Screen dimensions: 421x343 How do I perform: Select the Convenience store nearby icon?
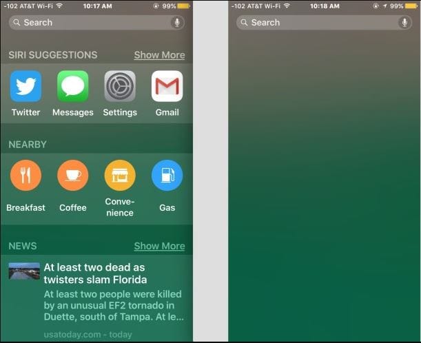tap(120, 175)
